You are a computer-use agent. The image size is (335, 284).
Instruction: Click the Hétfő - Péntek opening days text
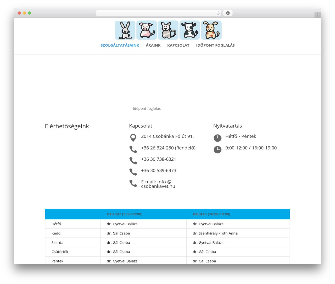(x=241, y=136)
